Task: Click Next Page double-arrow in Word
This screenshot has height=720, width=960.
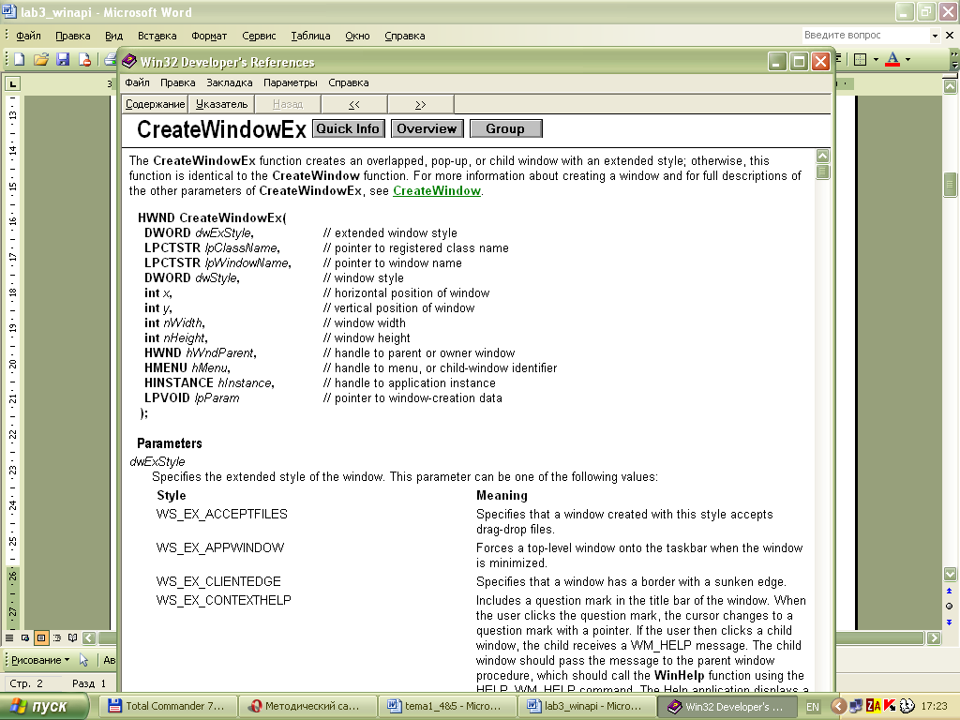Action: (949, 622)
